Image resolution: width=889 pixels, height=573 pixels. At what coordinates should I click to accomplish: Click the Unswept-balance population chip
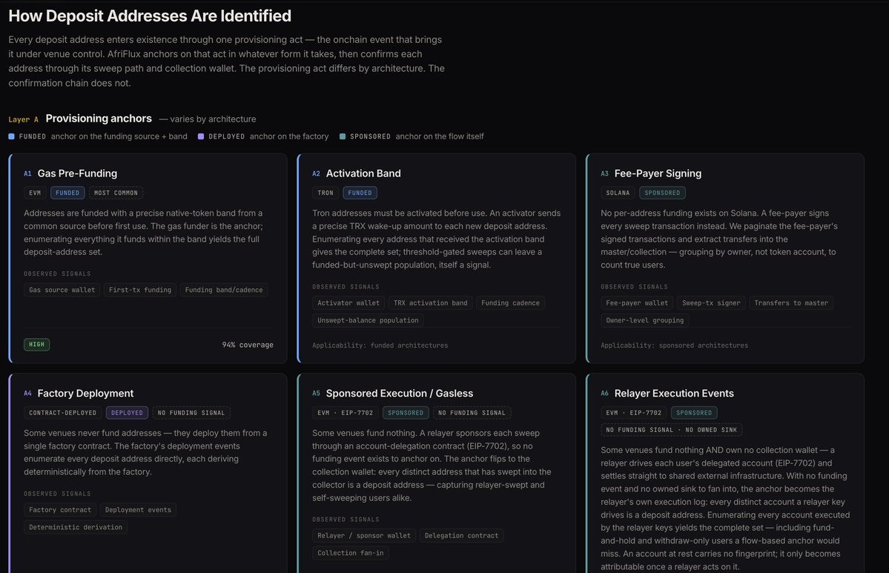click(368, 320)
